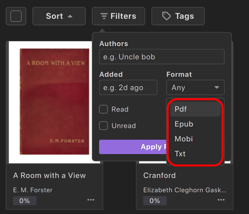249x214 pixels.
Task: Click the Sort arrow icon
Action: point(70,16)
